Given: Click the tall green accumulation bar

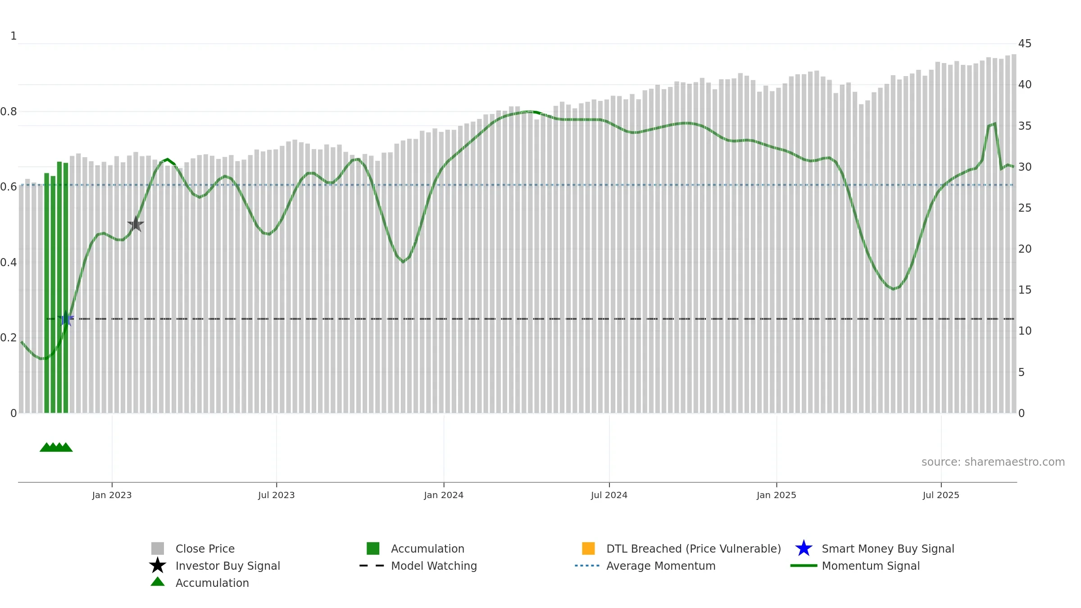Looking at the screenshot, I should pos(59,287).
